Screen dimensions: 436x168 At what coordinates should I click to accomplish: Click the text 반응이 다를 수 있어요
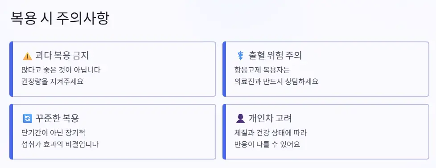coord(267,145)
